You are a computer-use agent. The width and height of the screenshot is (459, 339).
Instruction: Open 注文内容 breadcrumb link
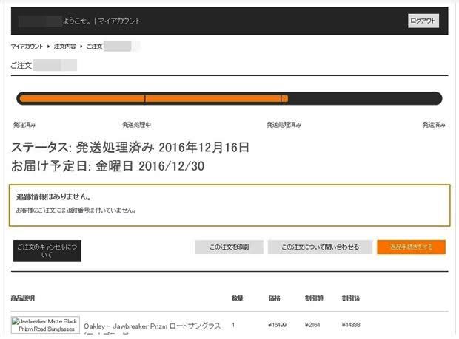(64, 47)
